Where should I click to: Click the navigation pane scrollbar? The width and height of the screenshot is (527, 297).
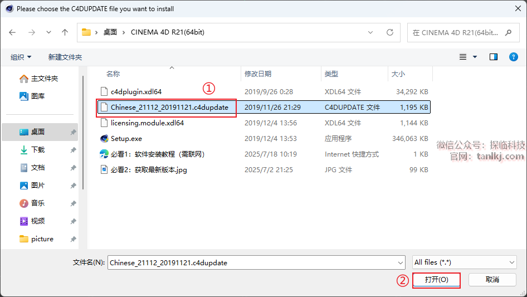point(82,132)
